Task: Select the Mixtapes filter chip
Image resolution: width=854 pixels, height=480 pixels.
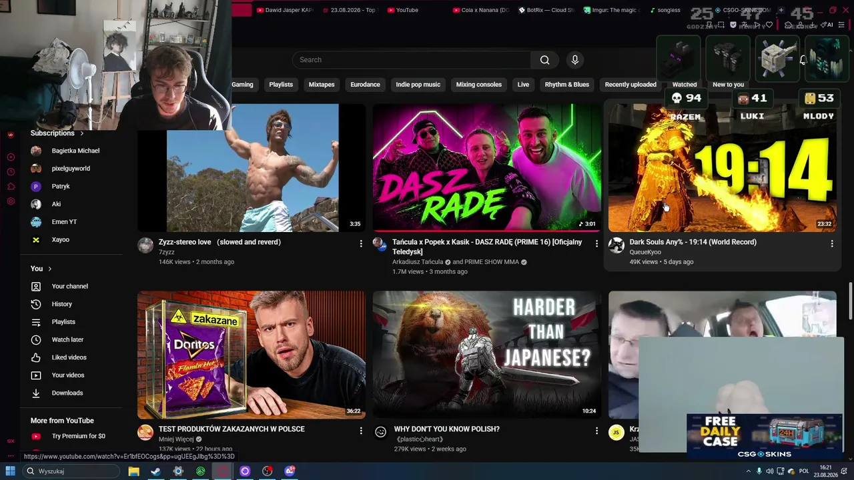Action: coord(322,85)
